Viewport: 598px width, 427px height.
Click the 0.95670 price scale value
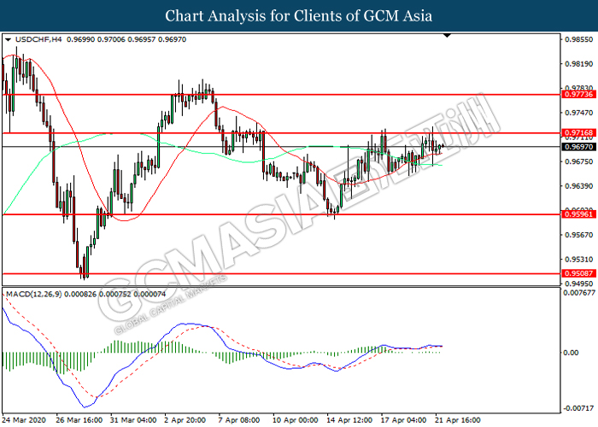coord(579,235)
